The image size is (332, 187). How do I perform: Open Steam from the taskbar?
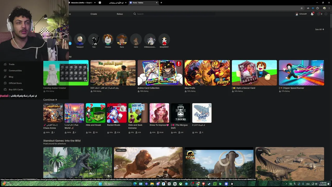[209, 184]
